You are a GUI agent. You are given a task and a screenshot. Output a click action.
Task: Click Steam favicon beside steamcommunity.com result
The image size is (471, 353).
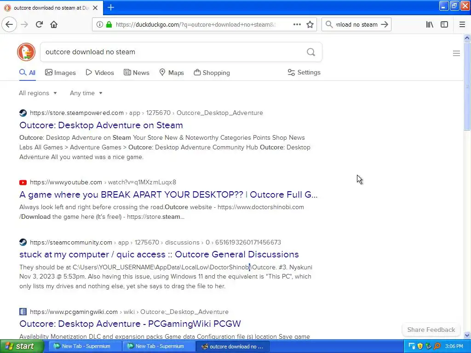[x=23, y=242]
